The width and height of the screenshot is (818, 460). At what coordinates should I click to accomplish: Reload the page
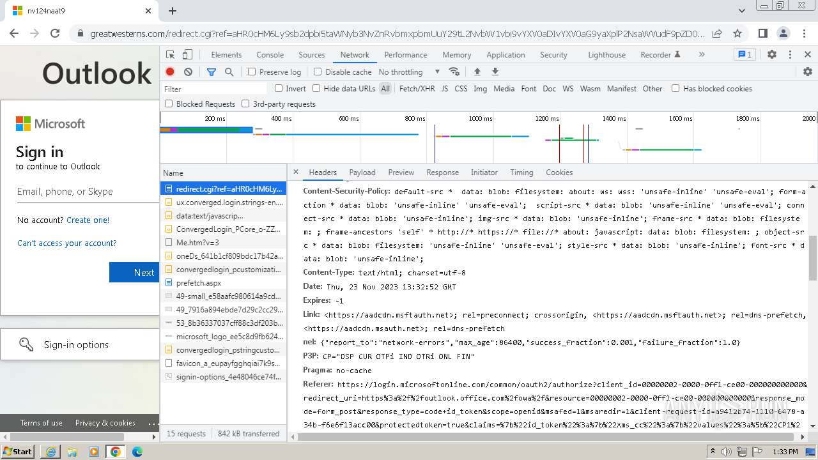point(55,33)
